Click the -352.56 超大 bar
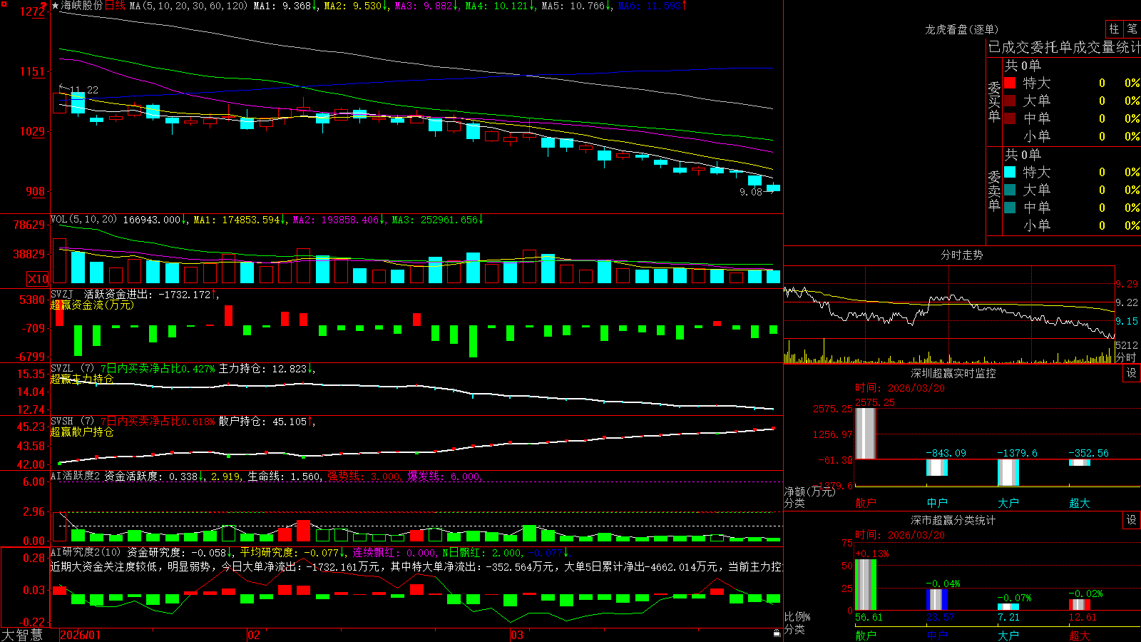 coord(1080,462)
